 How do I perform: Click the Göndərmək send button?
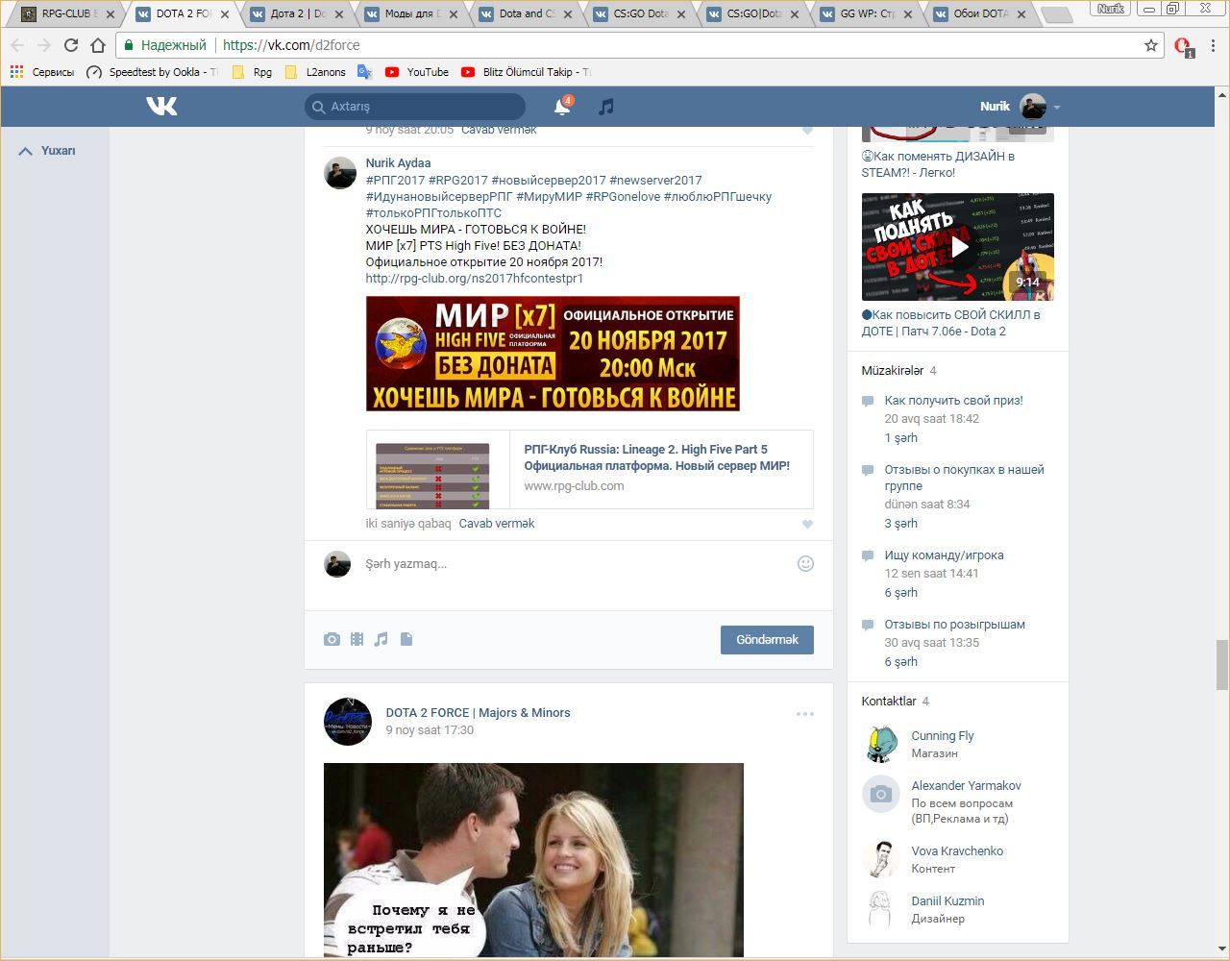click(767, 640)
